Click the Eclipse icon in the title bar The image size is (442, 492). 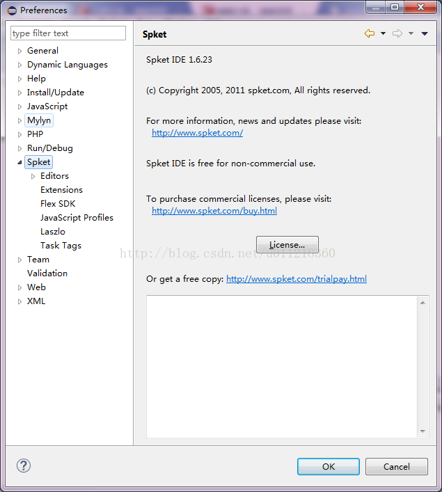[12, 10]
